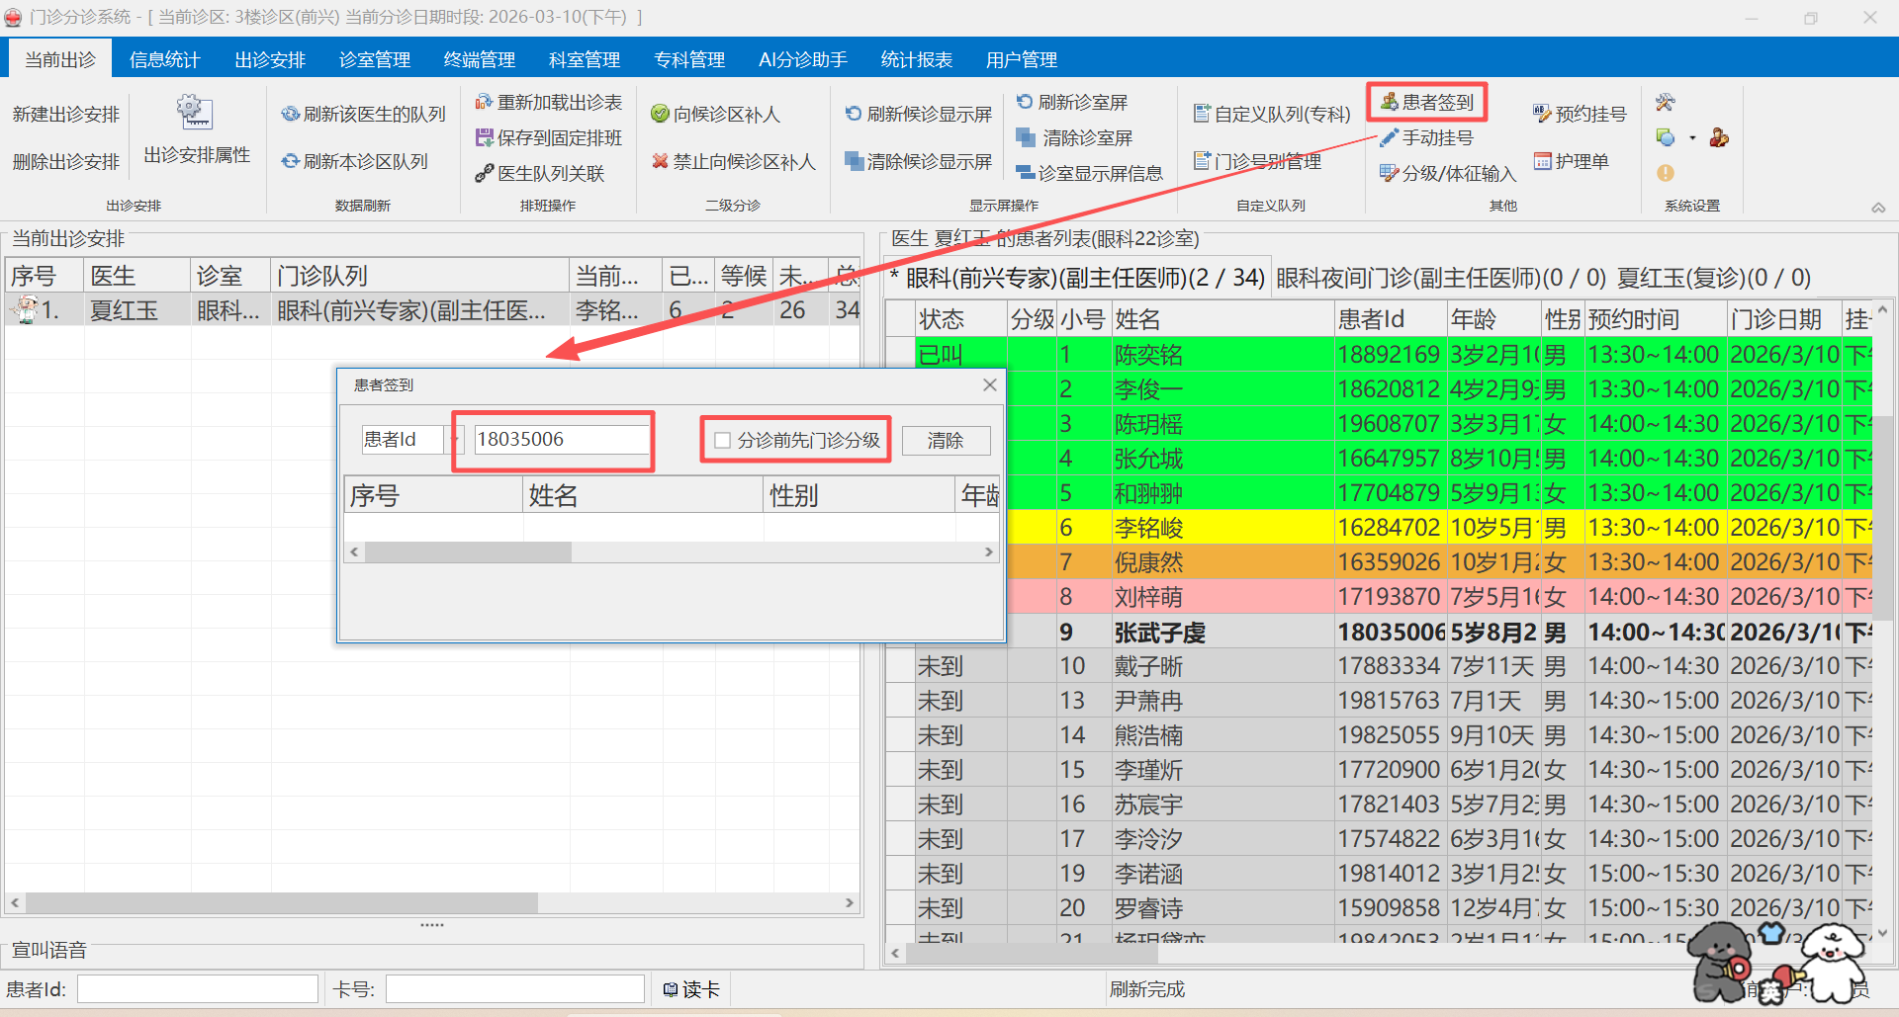
Task: Click 分级/体征输入 triage input icon
Action: point(1390,173)
